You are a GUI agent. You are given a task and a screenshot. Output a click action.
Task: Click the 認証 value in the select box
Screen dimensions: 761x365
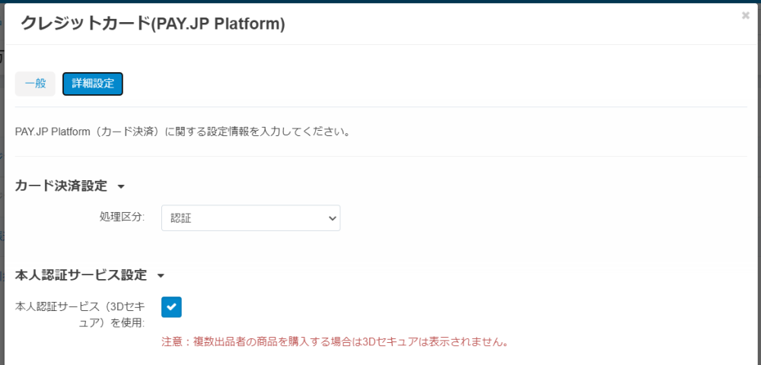tap(181, 218)
